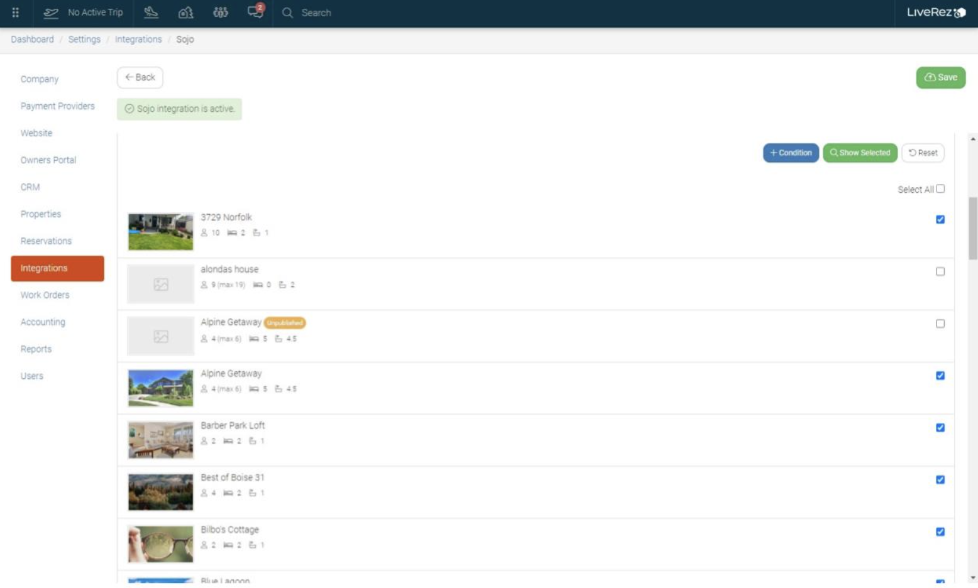Click the arrivals plane landing icon
The height and width of the screenshot is (588, 978).
coord(151,13)
